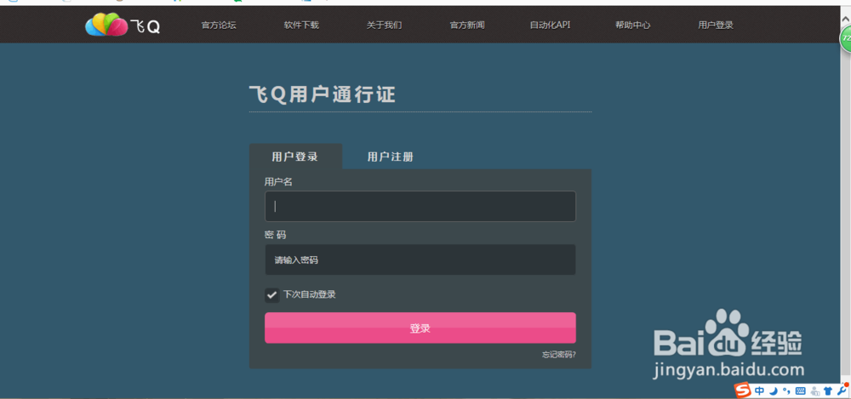
Task: Click the crescent moon icon in Sogou toolbar
Action: 775,390
